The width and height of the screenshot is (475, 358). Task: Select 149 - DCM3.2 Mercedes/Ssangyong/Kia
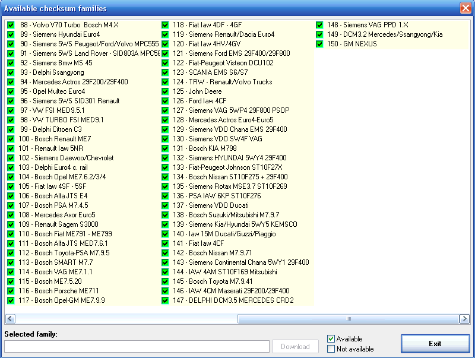pos(385,34)
